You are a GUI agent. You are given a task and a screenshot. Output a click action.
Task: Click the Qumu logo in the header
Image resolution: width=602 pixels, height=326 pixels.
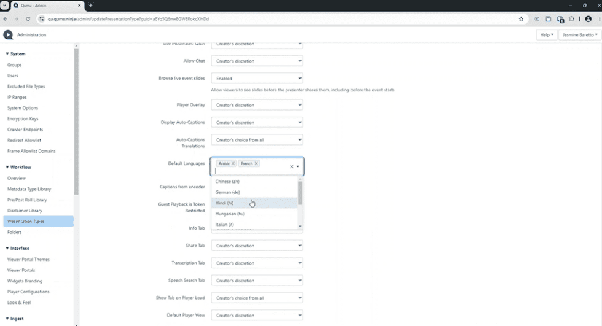point(8,35)
